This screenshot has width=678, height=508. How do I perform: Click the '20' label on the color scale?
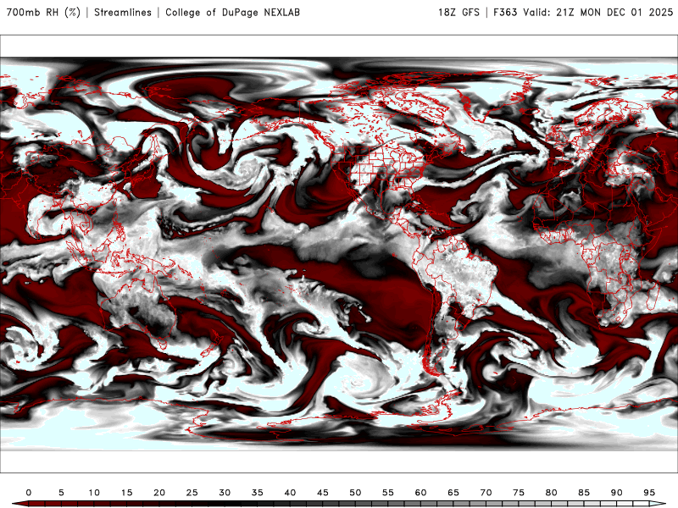pos(159,493)
